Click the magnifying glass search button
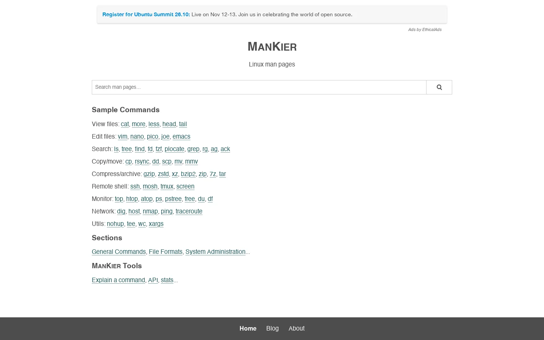 tap(439, 87)
